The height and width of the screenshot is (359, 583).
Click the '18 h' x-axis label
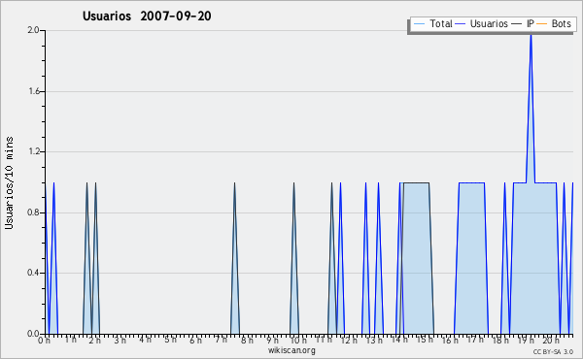pos(500,340)
